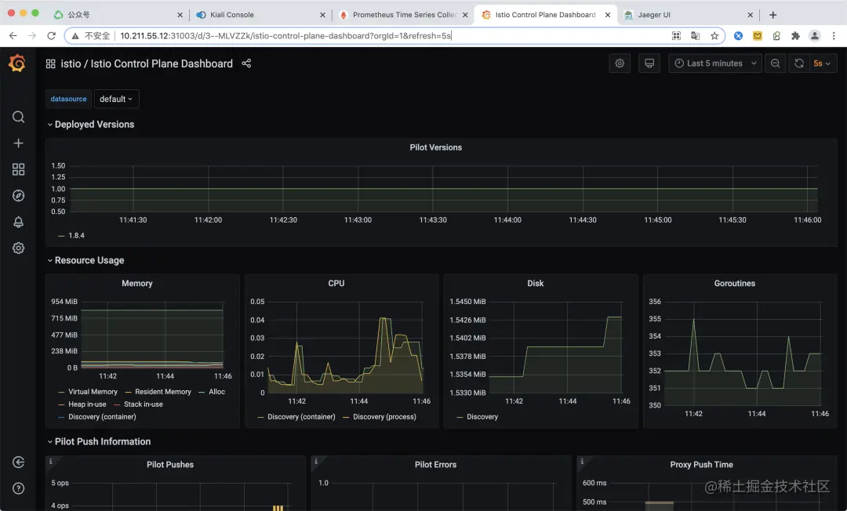Open the QR code icon in address bar
Viewport: 847px width, 511px height.
676,35
